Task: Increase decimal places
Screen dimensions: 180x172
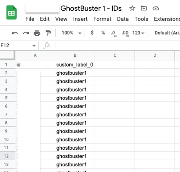Action: click(125, 34)
